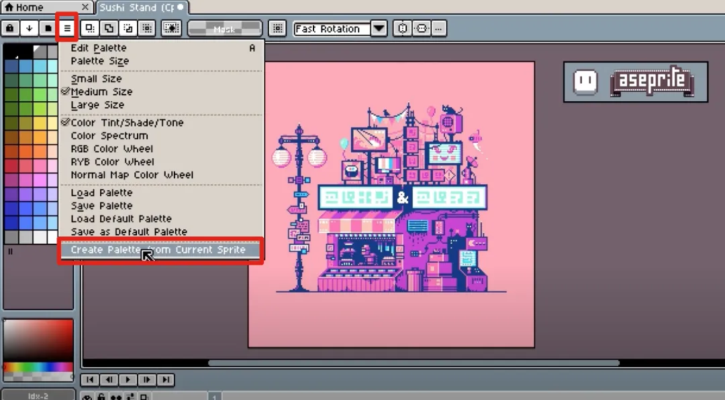Image resolution: width=725 pixels, height=400 pixels.
Task: Click the Fast Rotation combo box field
Action: click(x=332, y=29)
